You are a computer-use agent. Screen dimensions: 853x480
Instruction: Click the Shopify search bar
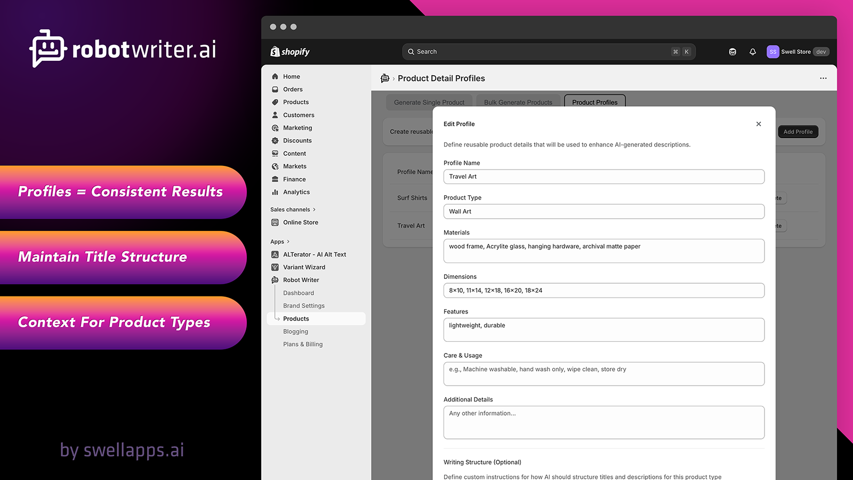(x=549, y=52)
